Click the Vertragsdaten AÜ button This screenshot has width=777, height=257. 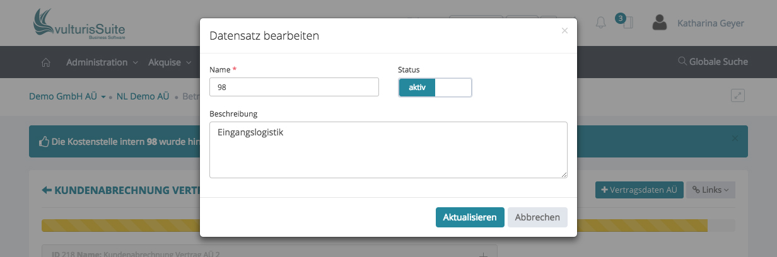639,190
